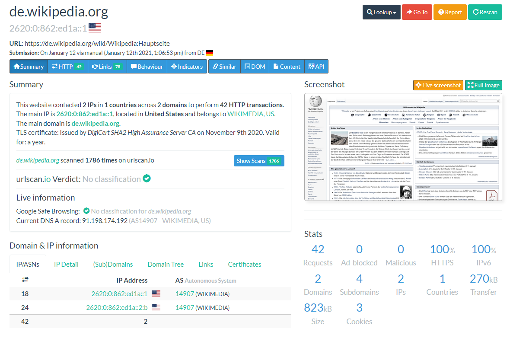Click the 823 kB Size stat

coord(318,314)
